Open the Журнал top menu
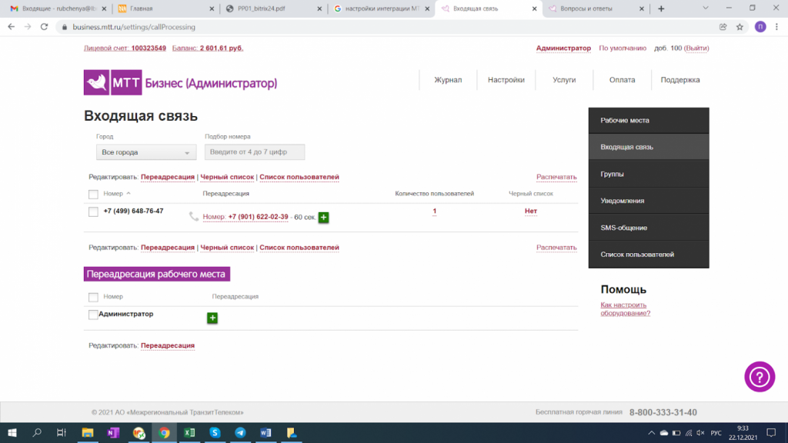Screen dimensions: 788x443 coord(448,80)
